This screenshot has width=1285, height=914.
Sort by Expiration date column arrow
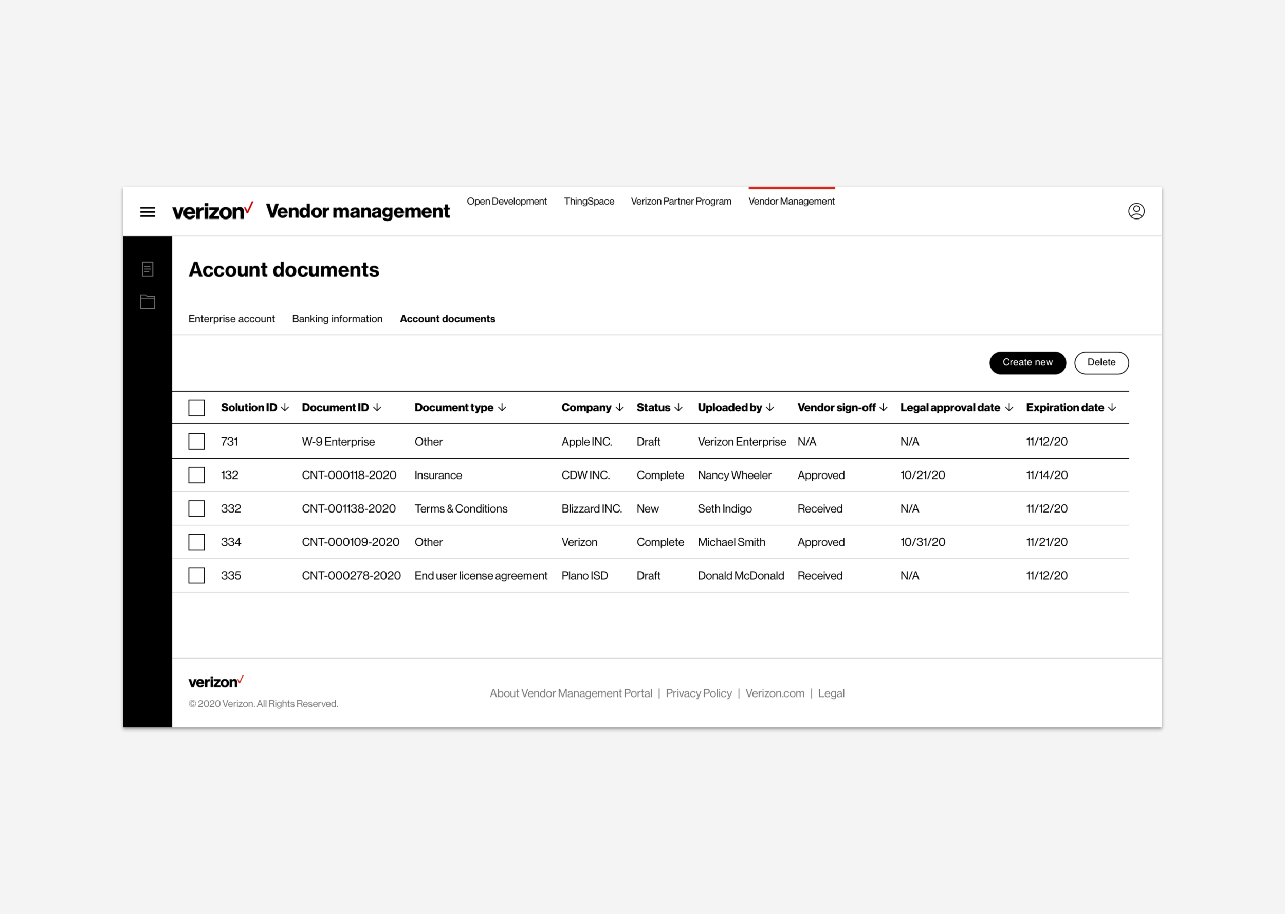coord(1112,408)
